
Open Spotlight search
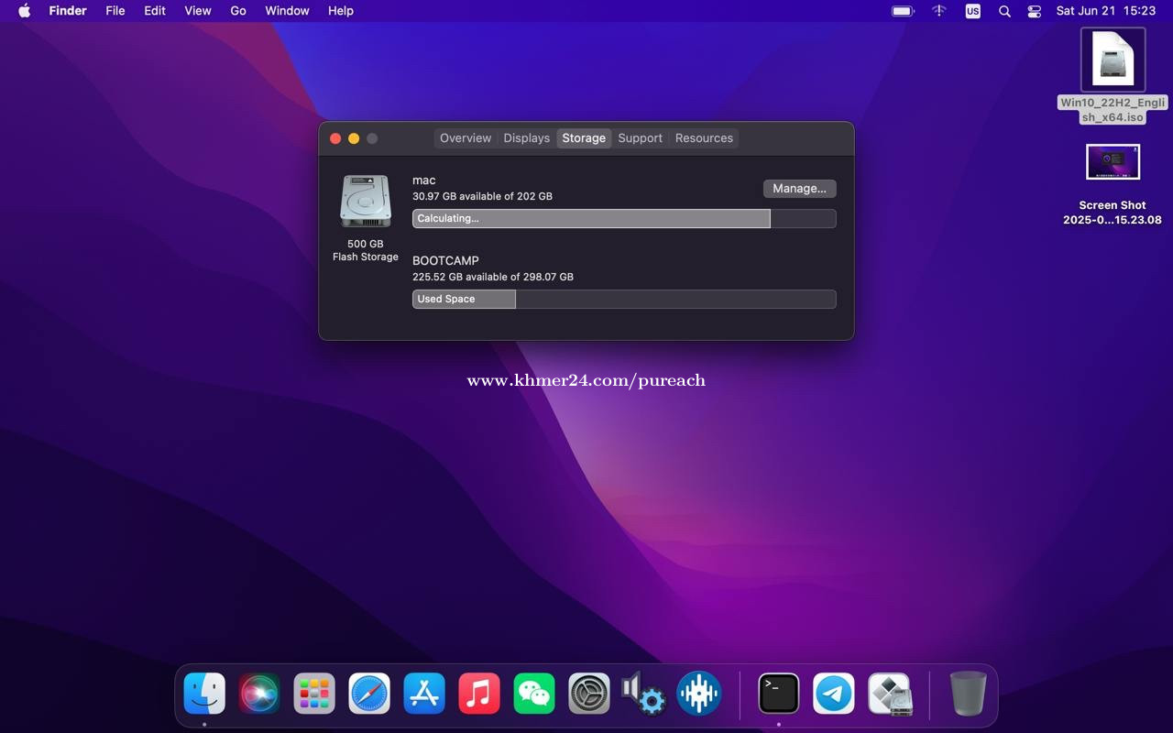click(x=1004, y=11)
